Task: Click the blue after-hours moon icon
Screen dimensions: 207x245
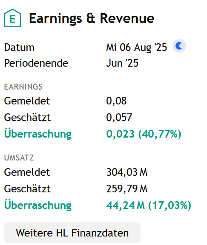Action: (179, 46)
